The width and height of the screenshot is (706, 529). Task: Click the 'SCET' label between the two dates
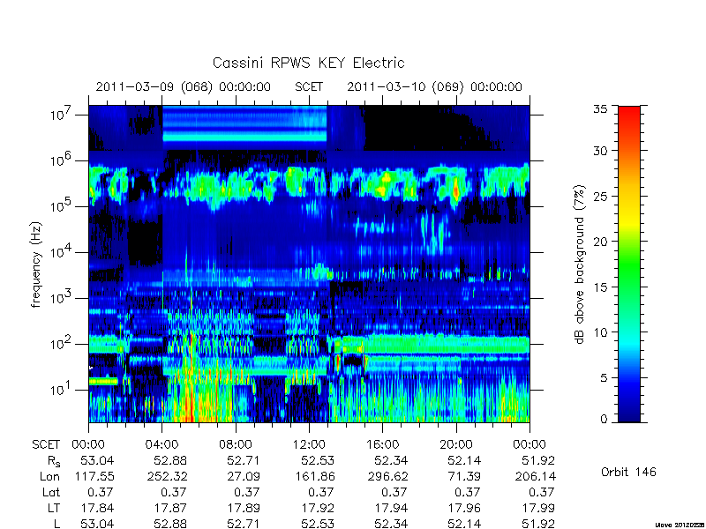[309, 86]
